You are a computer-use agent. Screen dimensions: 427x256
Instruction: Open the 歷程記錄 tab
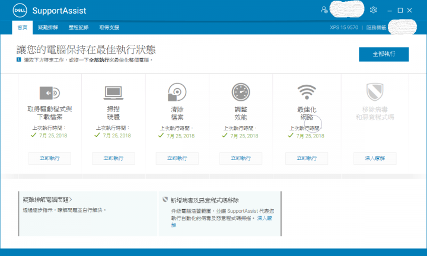(78, 27)
